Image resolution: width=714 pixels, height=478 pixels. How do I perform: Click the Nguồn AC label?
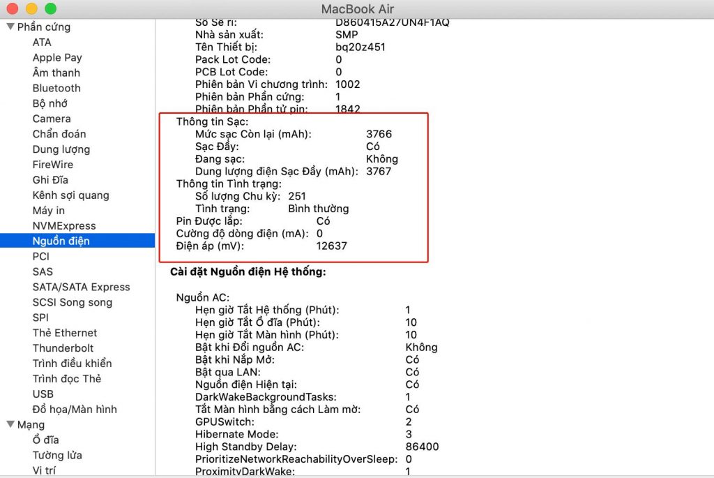tap(203, 297)
